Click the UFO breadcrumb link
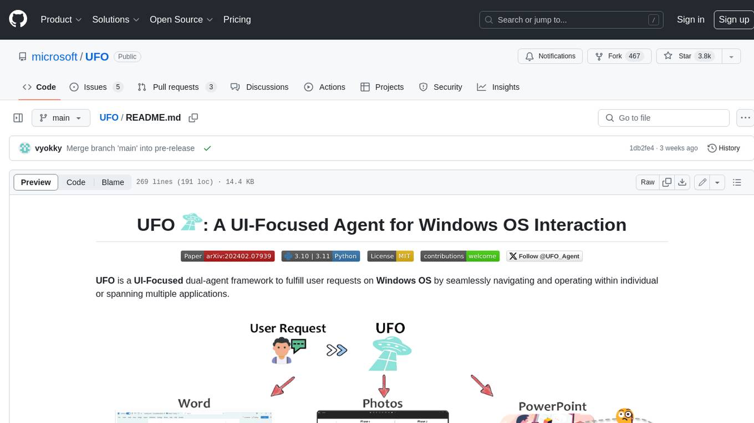 pyautogui.click(x=109, y=117)
